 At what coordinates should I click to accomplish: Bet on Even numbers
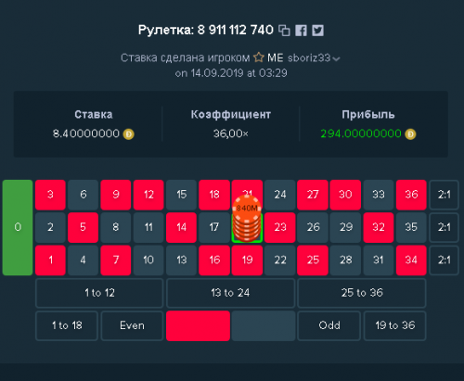point(132,325)
